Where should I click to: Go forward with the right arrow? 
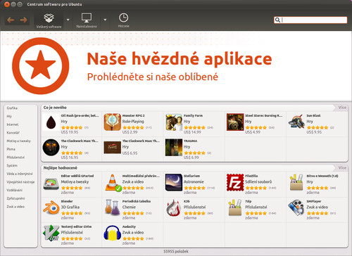point(23,20)
